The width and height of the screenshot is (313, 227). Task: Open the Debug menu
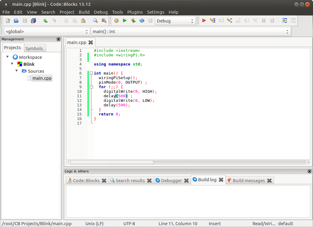pos(101,12)
